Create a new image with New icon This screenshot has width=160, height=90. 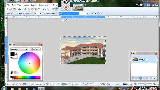(7, 9)
